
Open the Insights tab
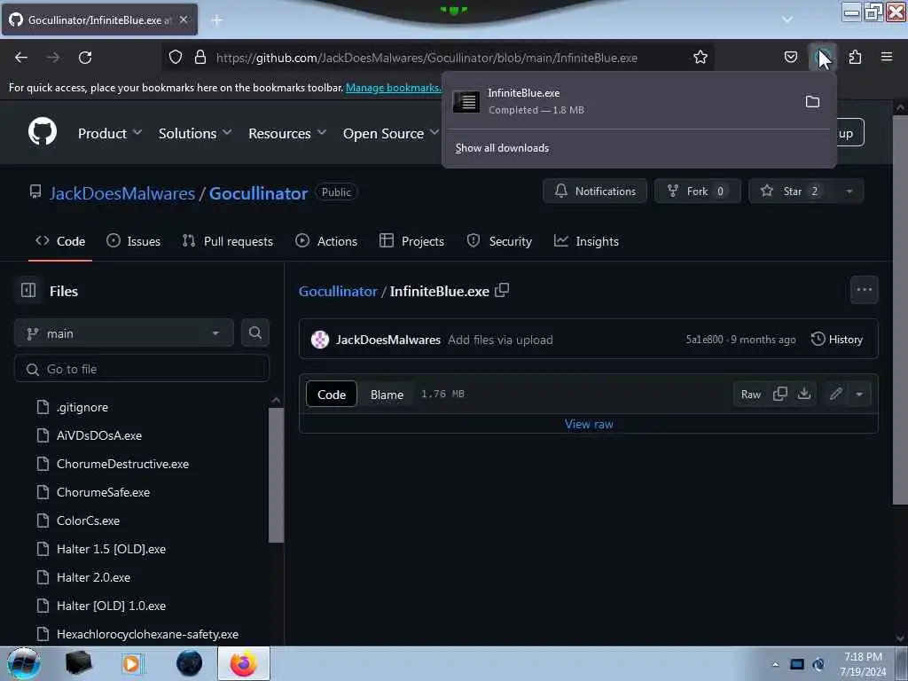coord(586,241)
